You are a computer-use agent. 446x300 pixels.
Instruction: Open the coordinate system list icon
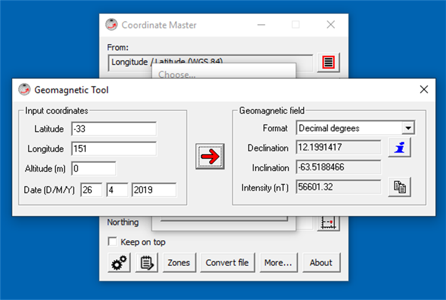pyautogui.click(x=328, y=62)
